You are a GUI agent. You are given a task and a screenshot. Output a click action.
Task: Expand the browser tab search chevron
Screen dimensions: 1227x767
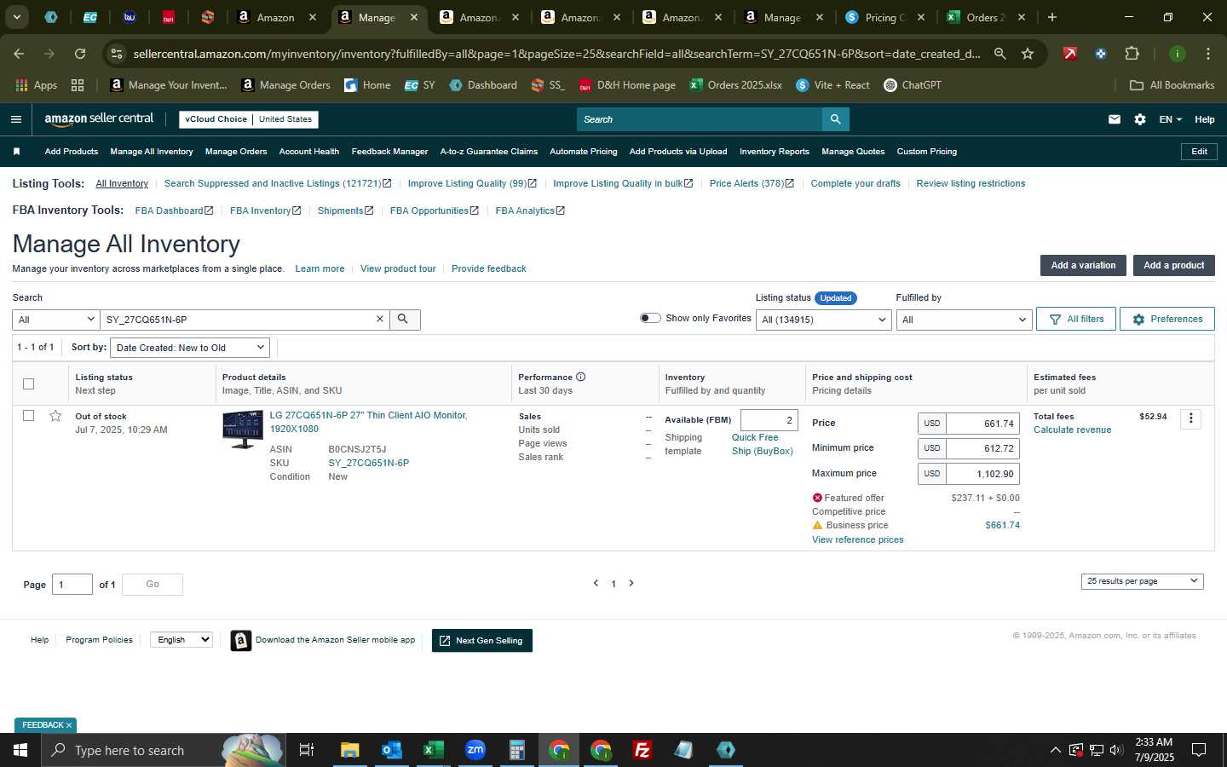pyautogui.click(x=16, y=17)
